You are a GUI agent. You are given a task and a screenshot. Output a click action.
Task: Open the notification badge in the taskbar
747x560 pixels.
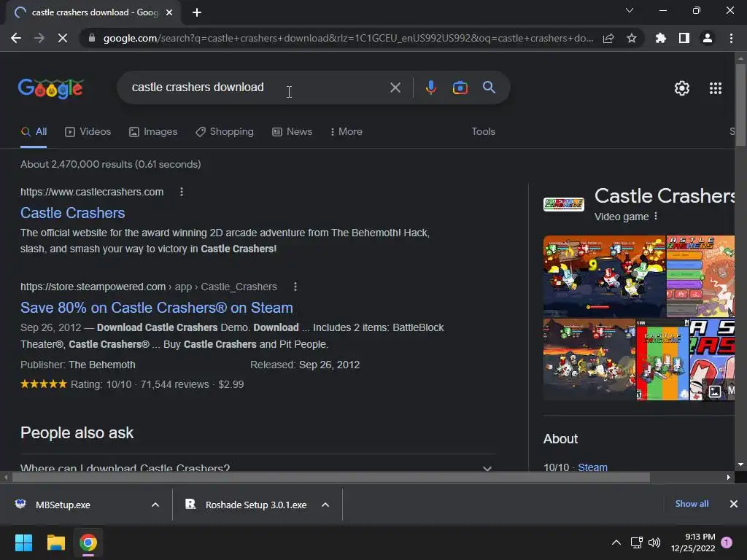click(x=727, y=542)
